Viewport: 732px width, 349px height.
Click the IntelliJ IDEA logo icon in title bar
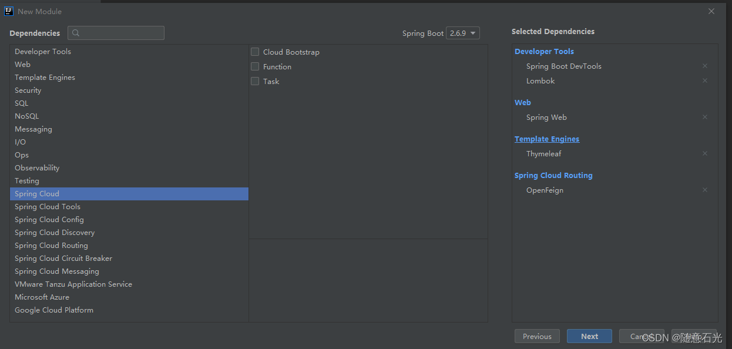[9, 11]
